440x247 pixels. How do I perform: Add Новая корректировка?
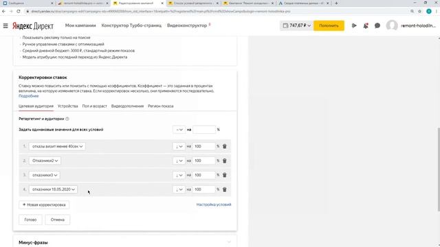(x=44, y=204)
